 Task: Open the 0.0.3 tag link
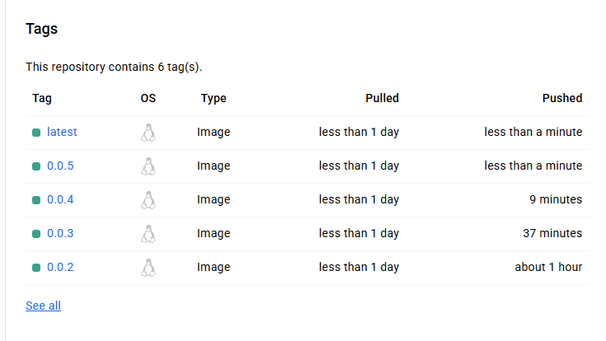60,233
